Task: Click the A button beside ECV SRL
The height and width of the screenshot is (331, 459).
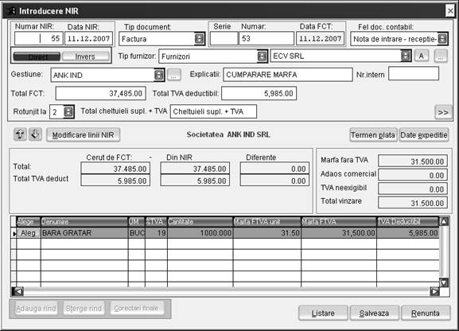Action: coord(422,56)
